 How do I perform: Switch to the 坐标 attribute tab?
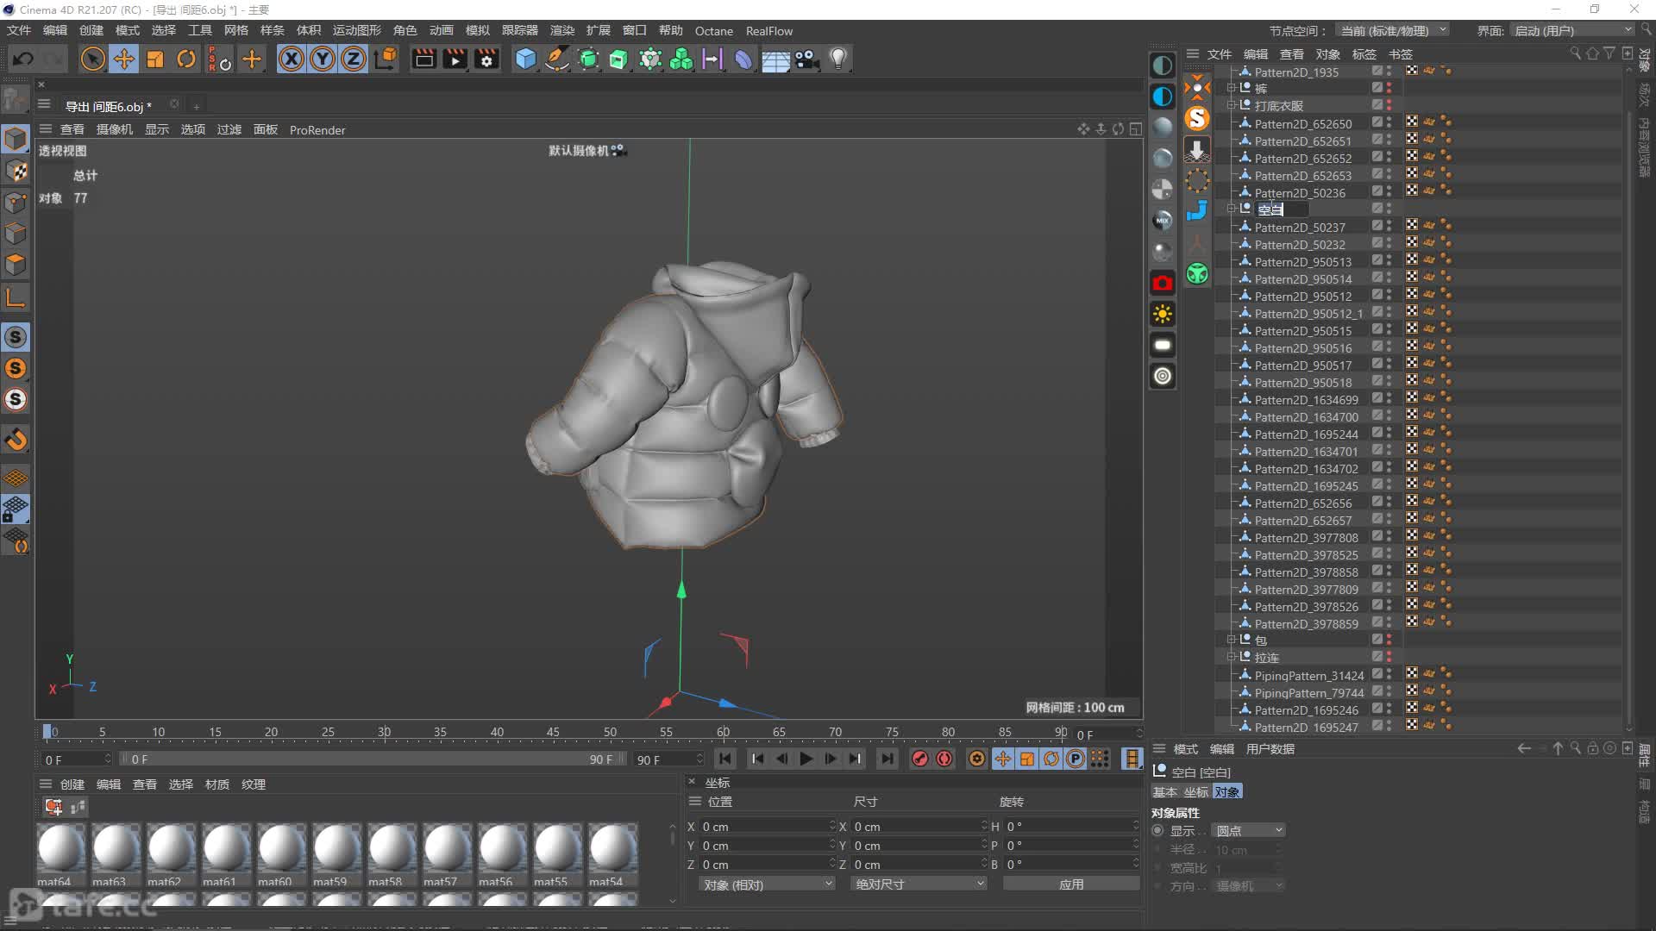point(1195,792)
